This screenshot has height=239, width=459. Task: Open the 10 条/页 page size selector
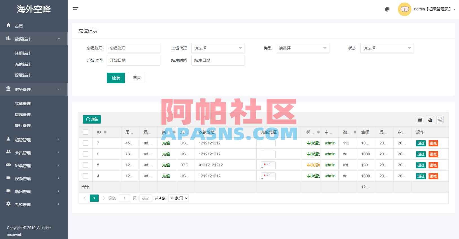178,198
